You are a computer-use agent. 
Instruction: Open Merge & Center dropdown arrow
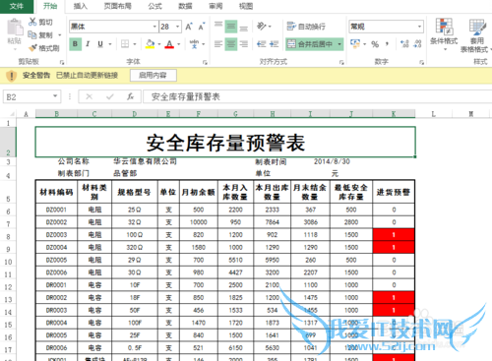pyautogui.click(x=339, y=44)
